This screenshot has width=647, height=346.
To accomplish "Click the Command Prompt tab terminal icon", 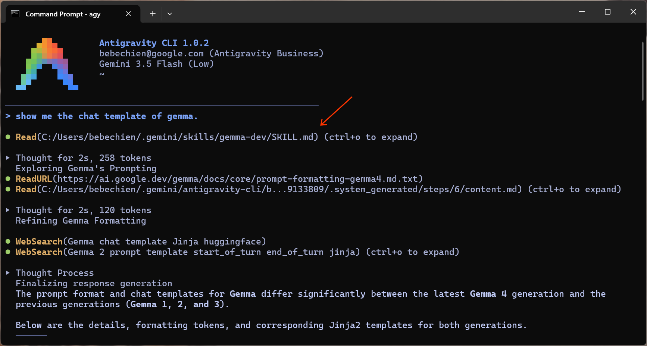I will (x=15, y=14).
